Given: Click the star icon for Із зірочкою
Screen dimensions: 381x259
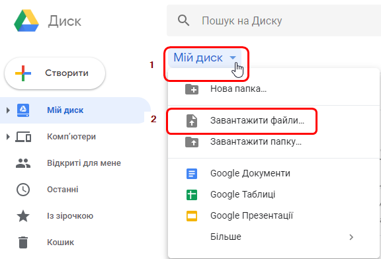Looking at the screenshot, I should click(23, 216).
